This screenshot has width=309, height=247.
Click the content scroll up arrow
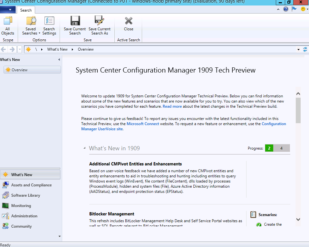pyautogui.click(x=298, y=94)
